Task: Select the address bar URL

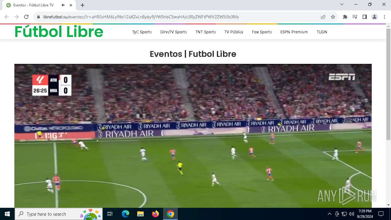Action: pos(141,17)
